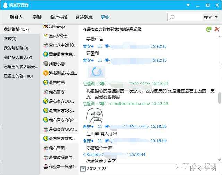Viewport: 222px width, 175px height.
Task: Click the C·Ronaldo 7 sender name
Action: coord(94,154)
